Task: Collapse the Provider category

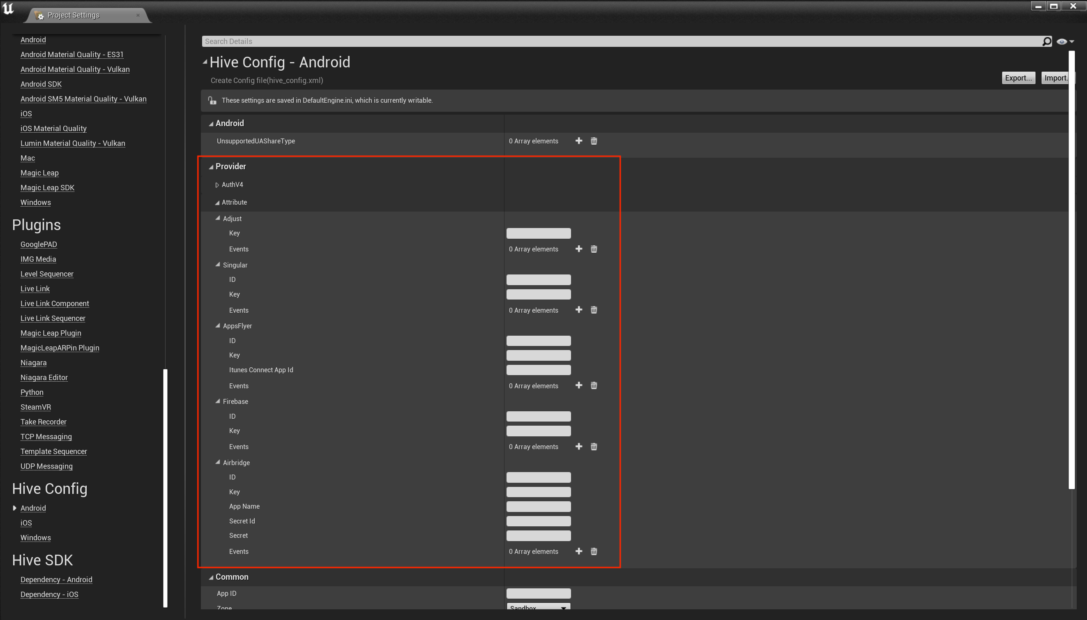Action: tap(211, 167)
